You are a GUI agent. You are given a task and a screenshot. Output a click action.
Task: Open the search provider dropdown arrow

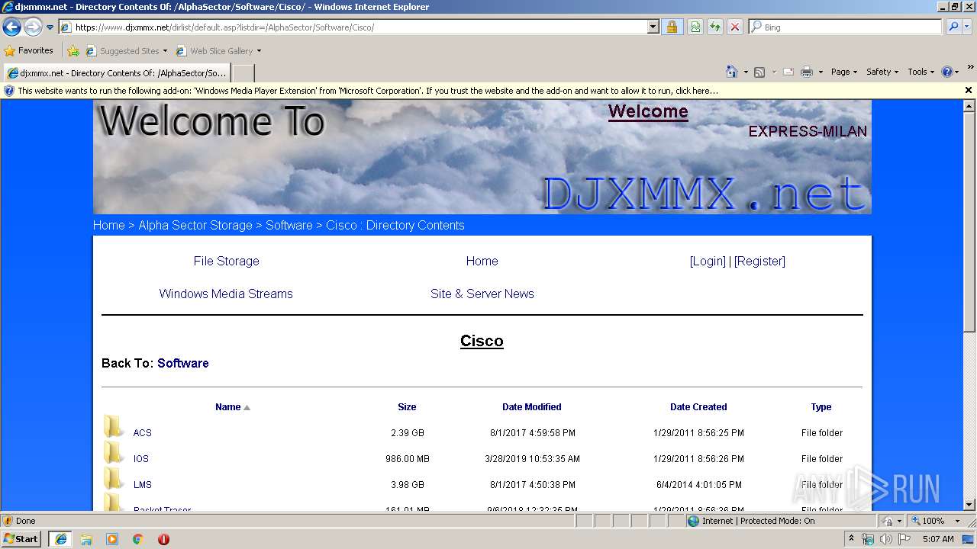coord(967,27)
